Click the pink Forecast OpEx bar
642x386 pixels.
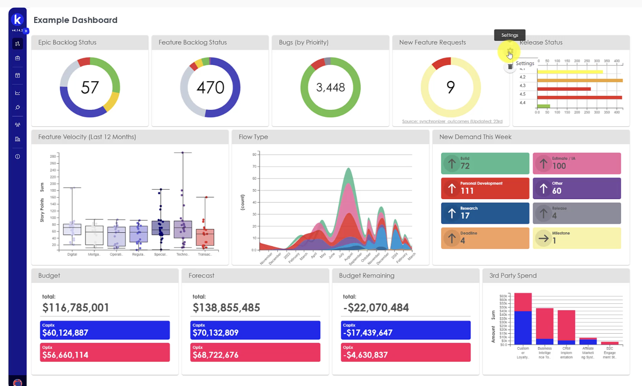coord(255,352)
